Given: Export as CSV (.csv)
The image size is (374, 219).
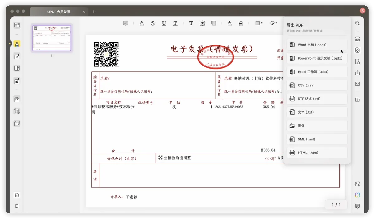Looking at the screenshot, I should pos(317,85).
